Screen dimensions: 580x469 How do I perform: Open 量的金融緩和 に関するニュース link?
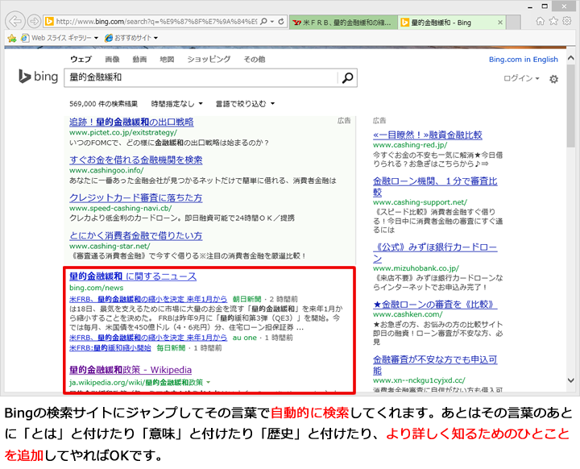(133, 276)
